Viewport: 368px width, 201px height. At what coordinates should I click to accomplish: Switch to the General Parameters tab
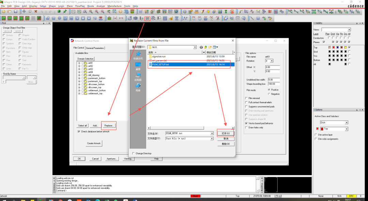[x=95, y=48]
